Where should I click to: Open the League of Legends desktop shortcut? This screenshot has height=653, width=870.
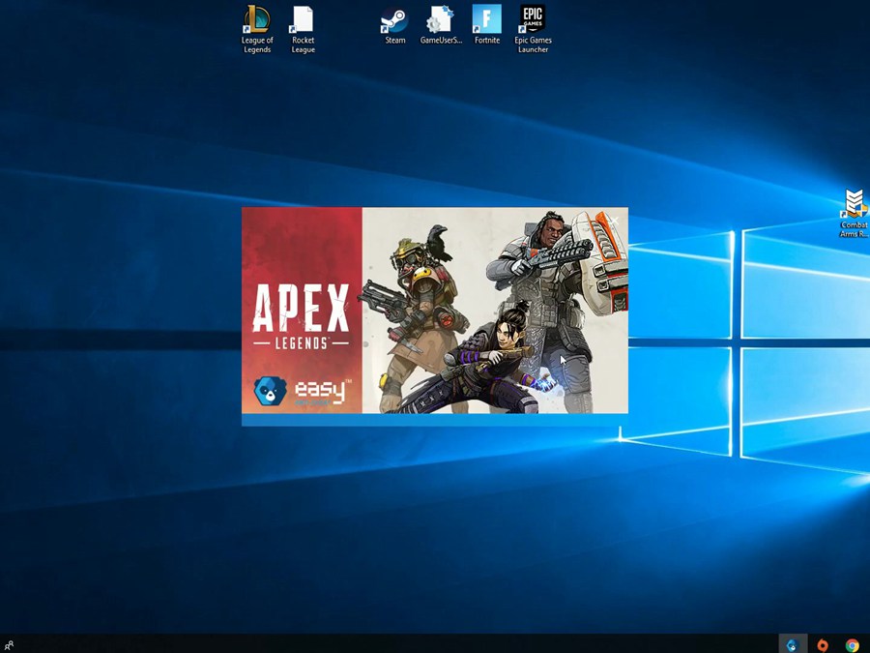click(x=257, y=29)
